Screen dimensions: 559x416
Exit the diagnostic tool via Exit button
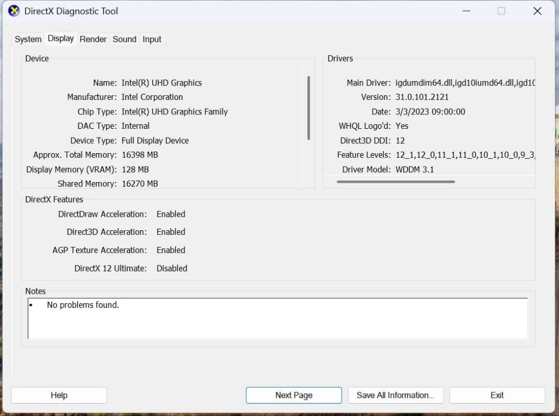click(496, 395)
